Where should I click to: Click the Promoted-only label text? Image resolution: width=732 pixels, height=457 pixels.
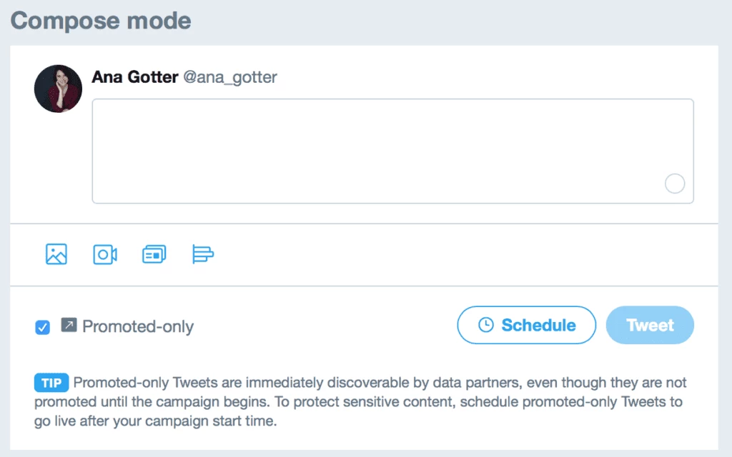click(x=138, y=326)
